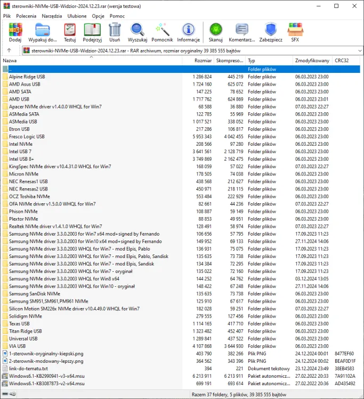Select the 2-sterownik-modowany-lepszy.png file icon
This screenshot has height=399, width=364.
click(x=5, y=361)
